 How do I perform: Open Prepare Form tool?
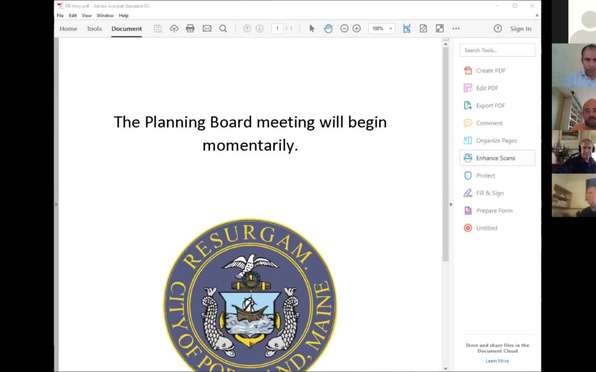tap(497, 211)
